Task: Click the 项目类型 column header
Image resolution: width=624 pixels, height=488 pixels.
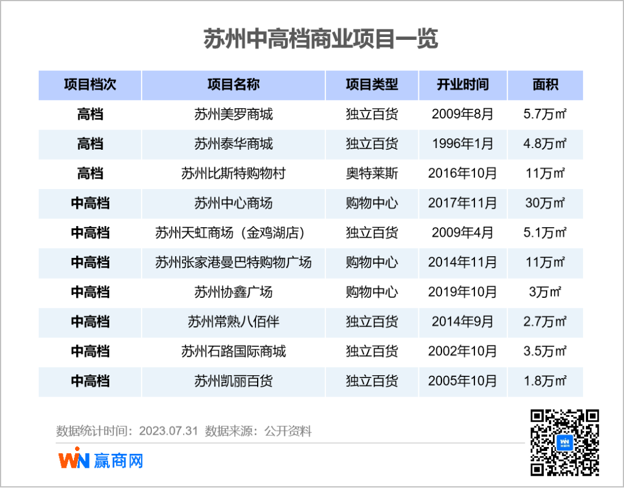Action: click(372, 85)
